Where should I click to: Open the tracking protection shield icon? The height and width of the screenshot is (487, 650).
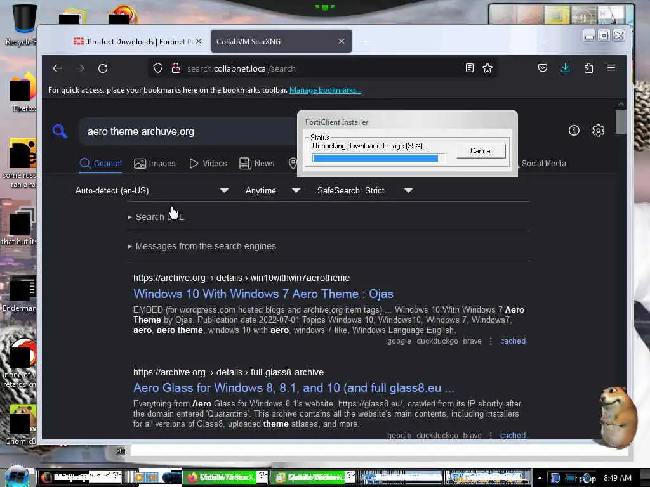click(x=158, y=68)
